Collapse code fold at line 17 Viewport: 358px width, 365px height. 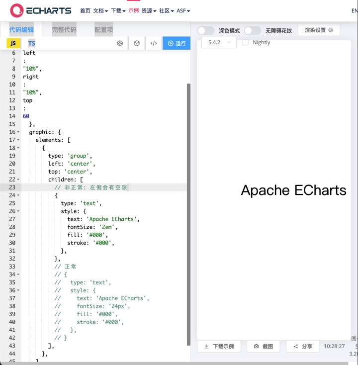[x=18, y=140]
